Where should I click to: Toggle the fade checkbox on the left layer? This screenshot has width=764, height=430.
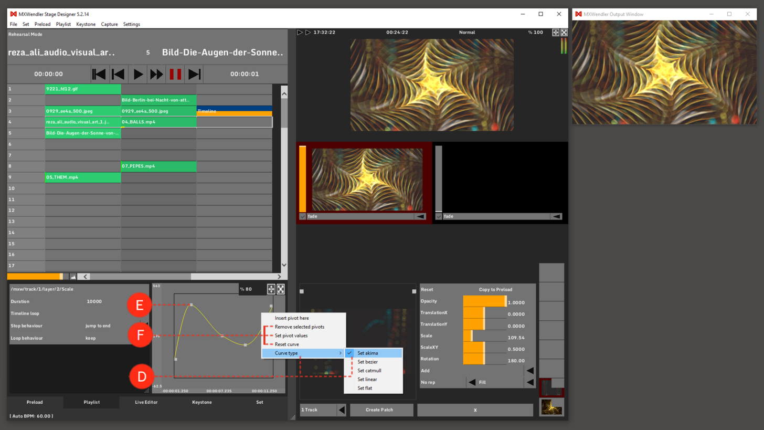click(x=302, y=216)
